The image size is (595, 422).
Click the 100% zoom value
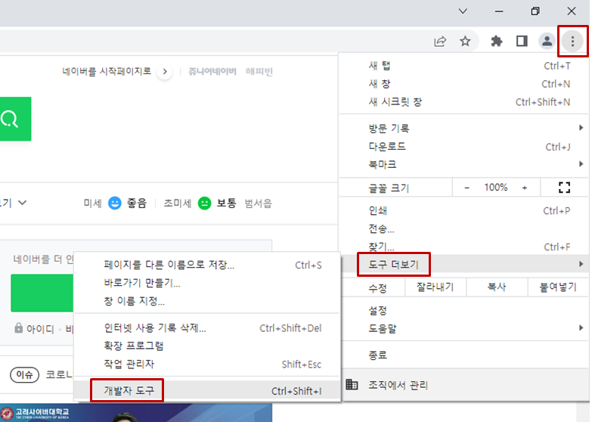click(495, 188)
